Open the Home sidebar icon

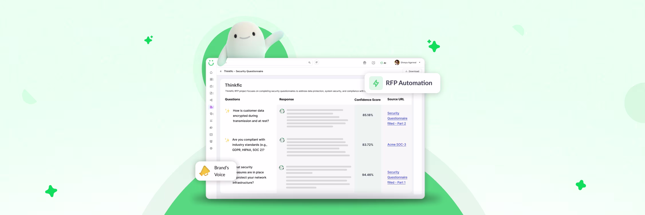pos(211,73)
